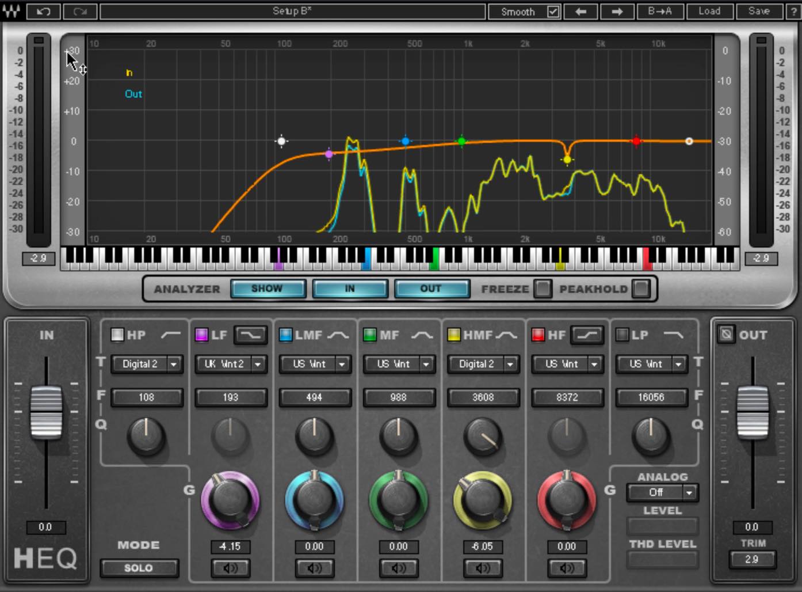
Task: Click HP frequency field 108
Action: (147, 397)
